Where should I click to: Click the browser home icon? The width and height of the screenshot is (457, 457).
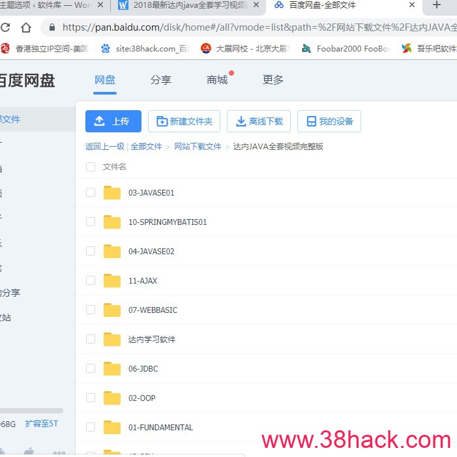pyautogui.click(x=26, y=27)
